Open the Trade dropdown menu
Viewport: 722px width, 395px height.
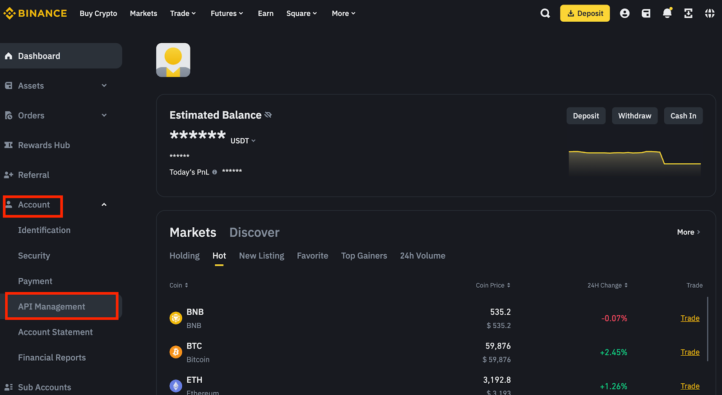click(x=183, y=14)
